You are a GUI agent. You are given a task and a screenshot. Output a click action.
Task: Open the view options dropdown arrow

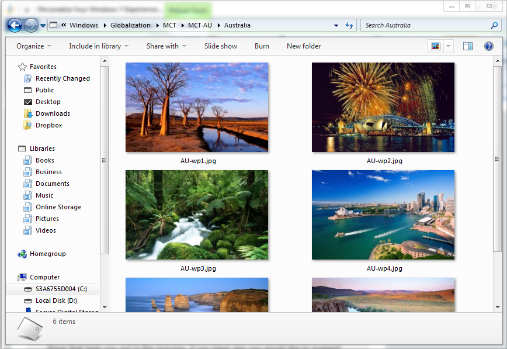(449, 46)
